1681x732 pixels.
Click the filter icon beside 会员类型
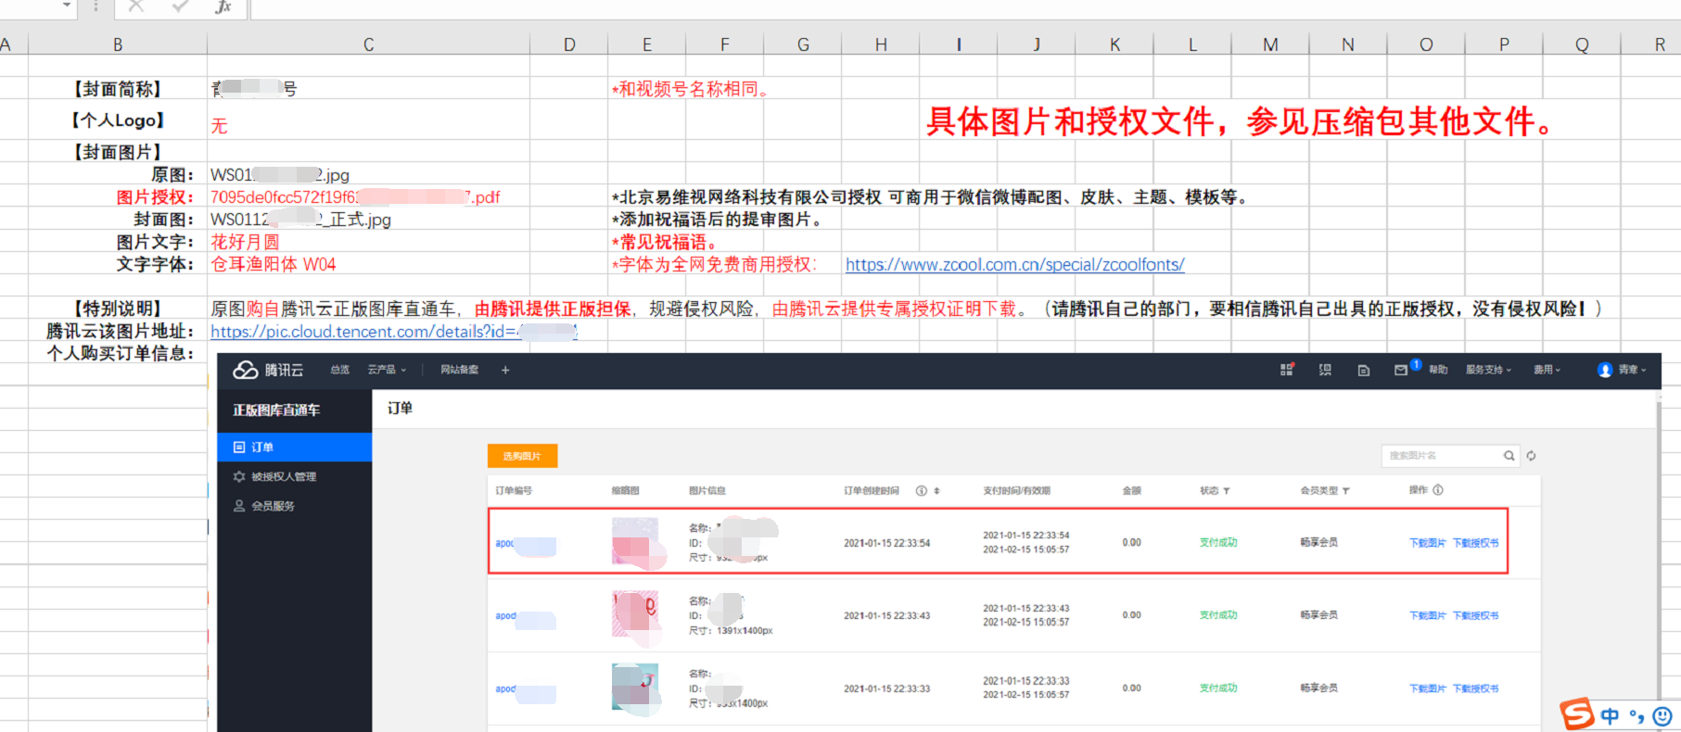[x=1345, y=491]
